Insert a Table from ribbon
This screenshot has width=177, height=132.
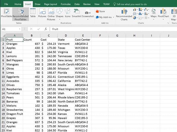click(33, 13)
